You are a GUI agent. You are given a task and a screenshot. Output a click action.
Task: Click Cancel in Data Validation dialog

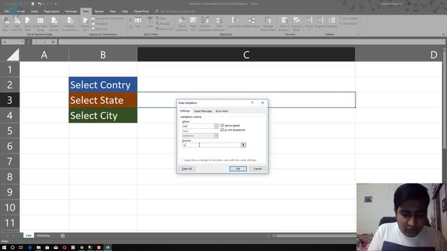pyautogui.click(x=258, y=169)
